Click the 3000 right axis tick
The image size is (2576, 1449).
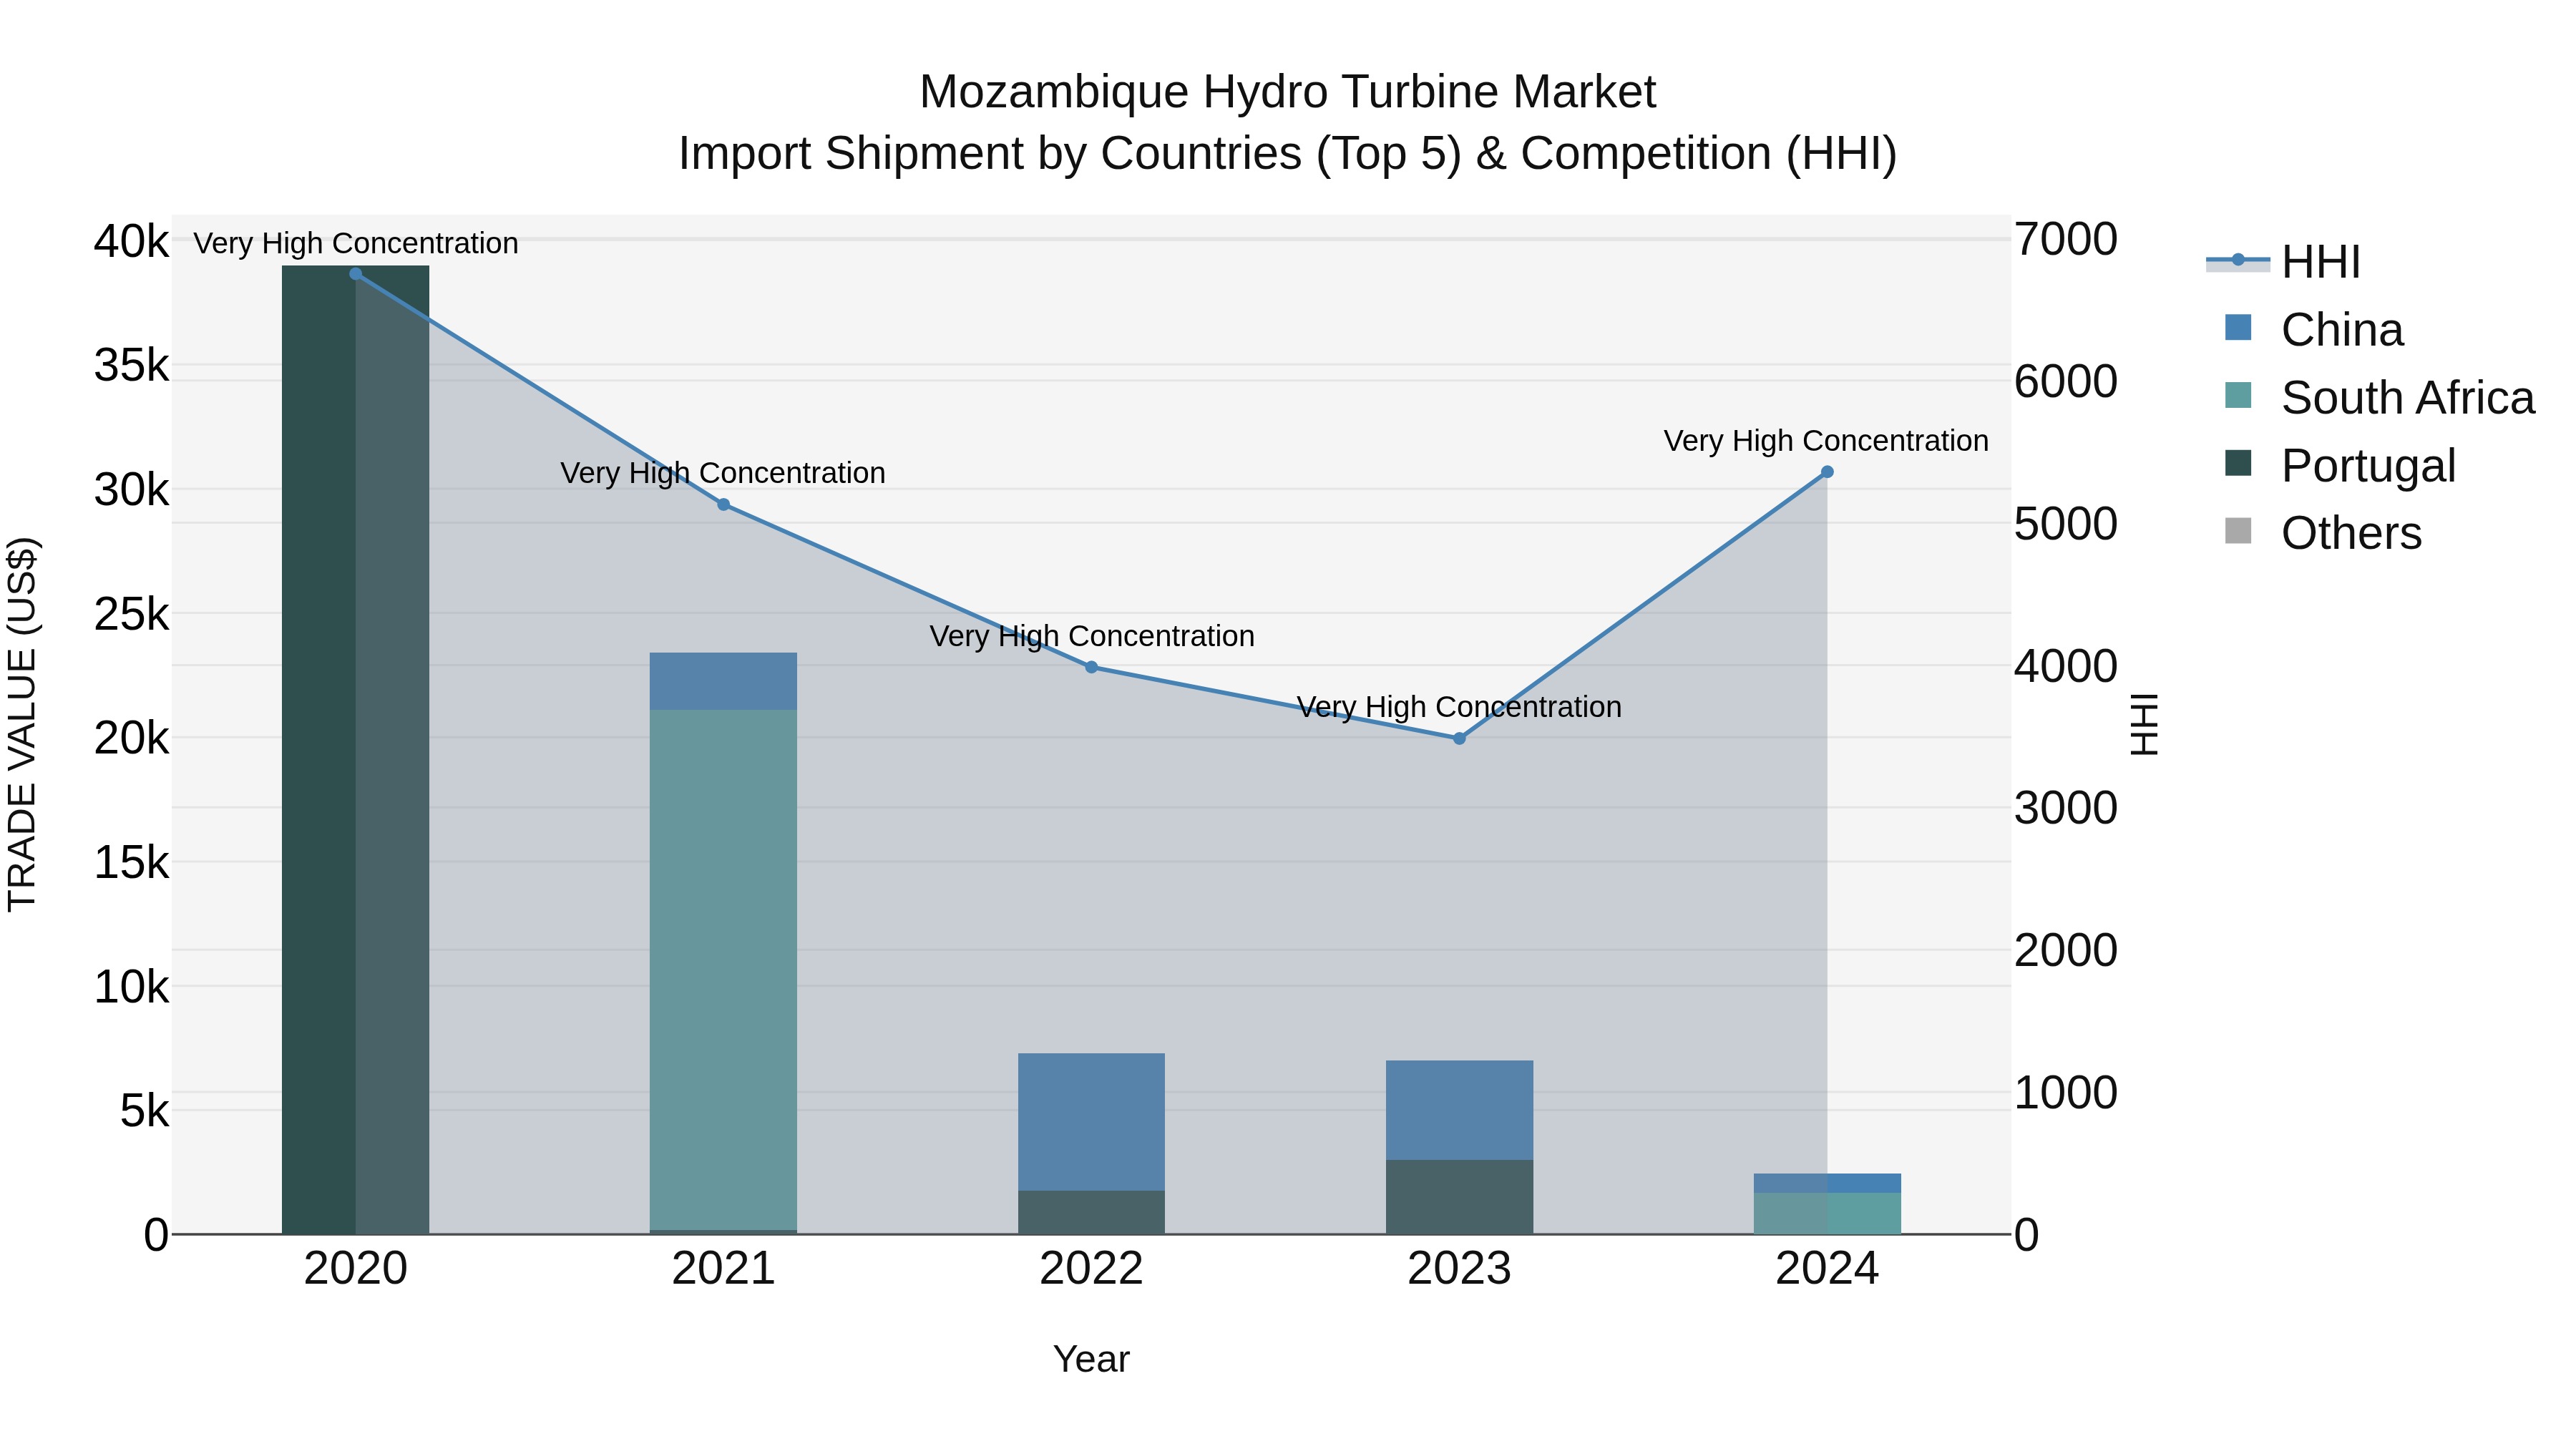(x=2066, y=808)
